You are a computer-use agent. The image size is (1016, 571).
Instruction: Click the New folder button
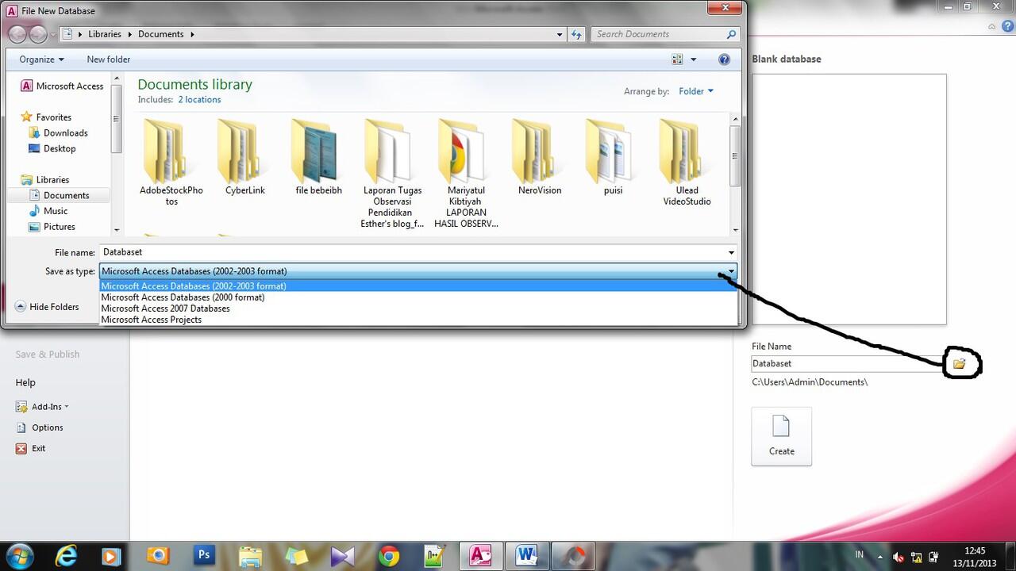point(108,59)
